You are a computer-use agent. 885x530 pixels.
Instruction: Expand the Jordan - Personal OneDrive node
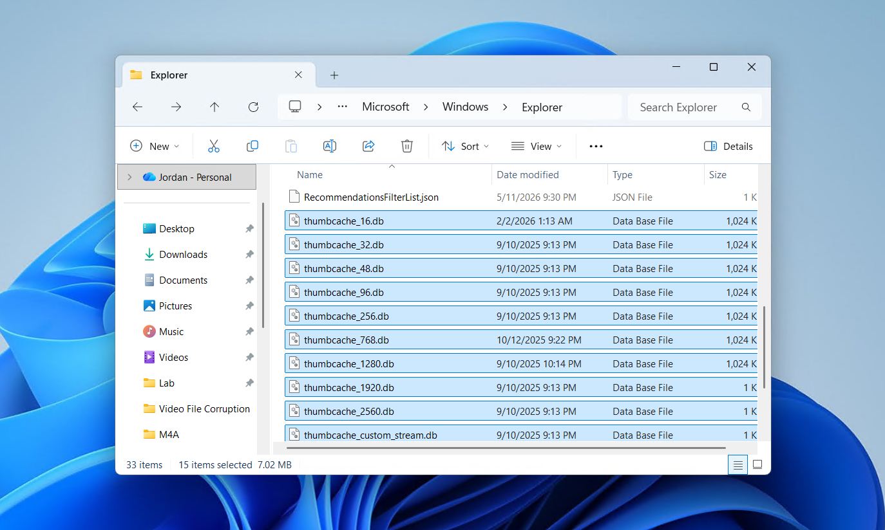coord(129,177)
